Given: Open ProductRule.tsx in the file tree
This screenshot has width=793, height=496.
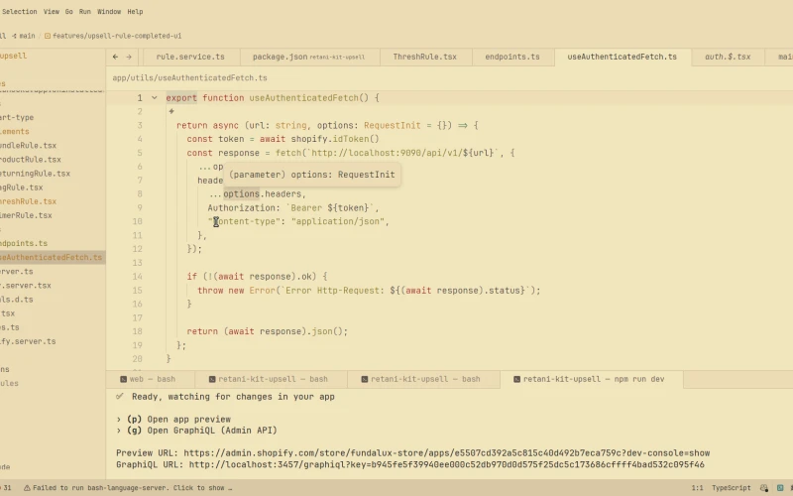Looking at the screenshot, I should [31, 160].
